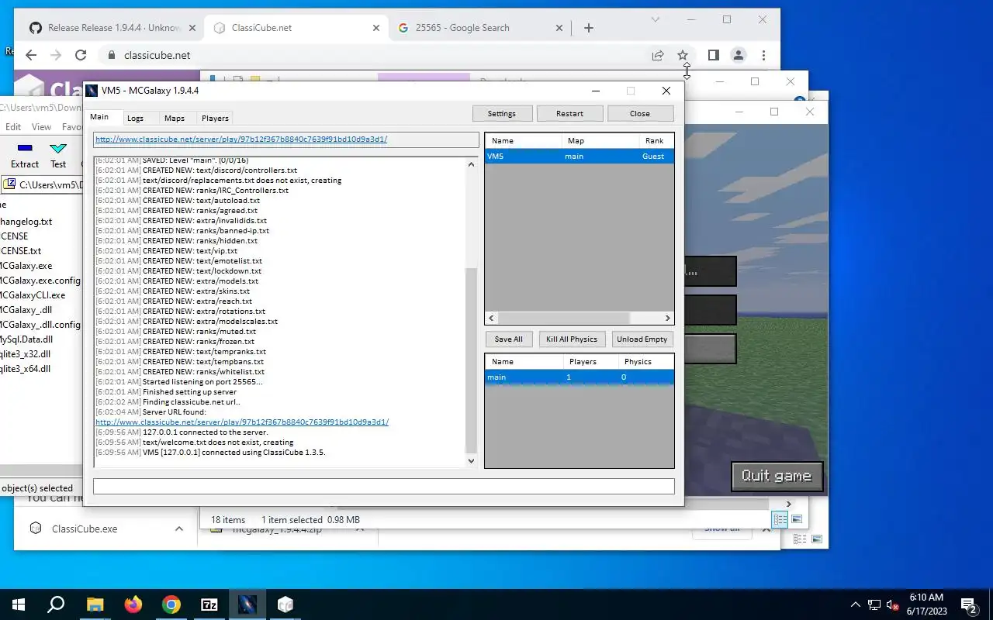Open the server URL link at top
Screen dimensions: 993x620
click(241, 139)
